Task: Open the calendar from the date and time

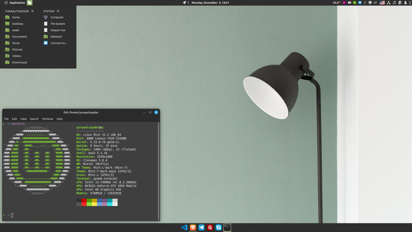Action: click(x=210, y=3)
